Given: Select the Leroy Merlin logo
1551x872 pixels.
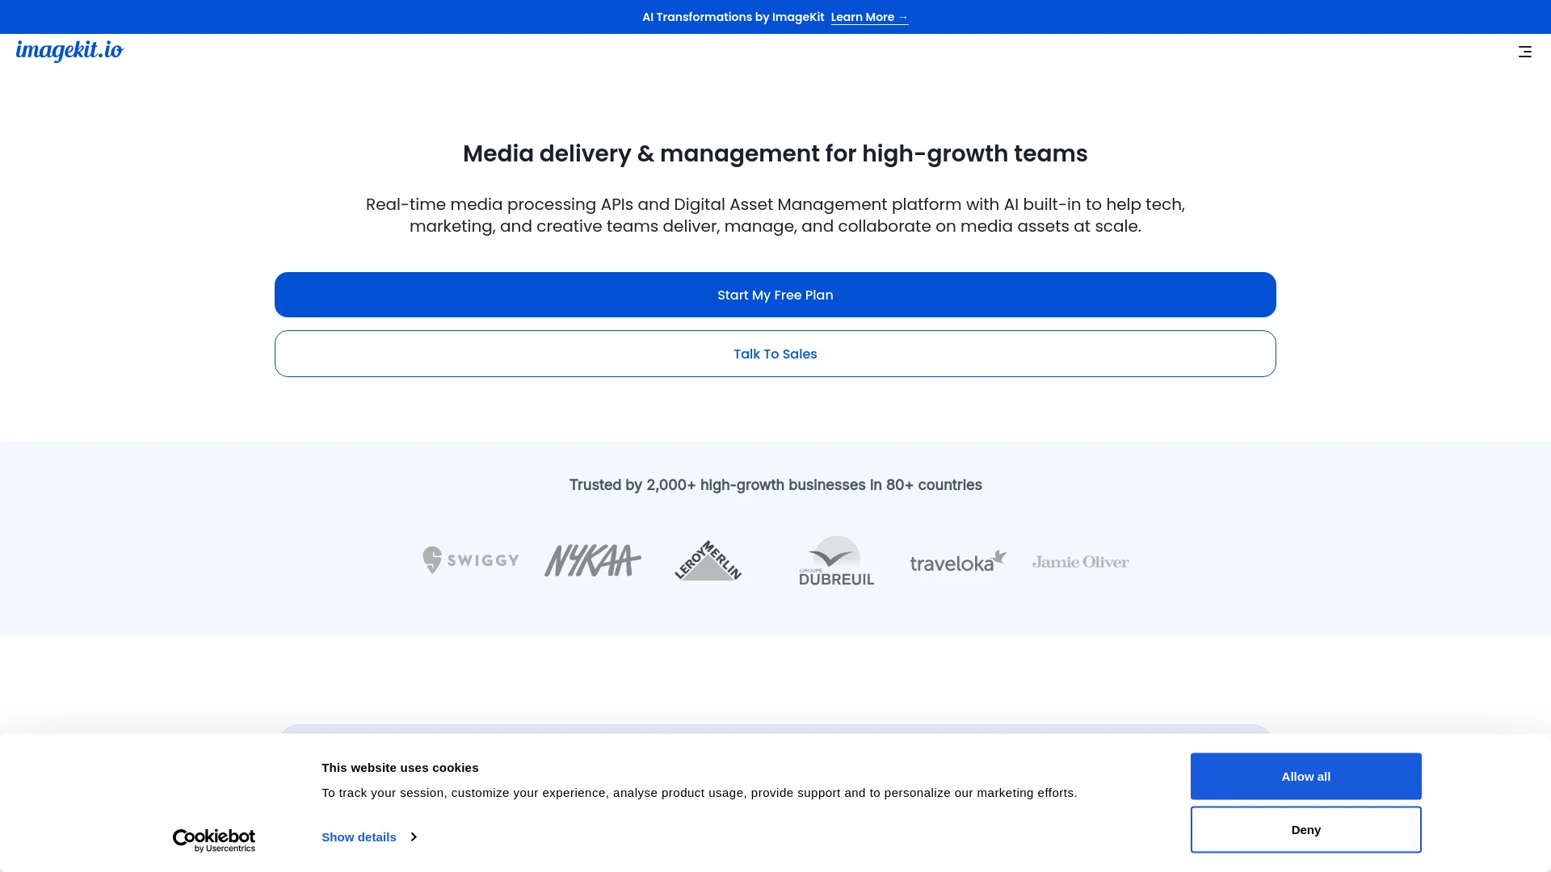Looking at the screenshot, I should 708,560.
